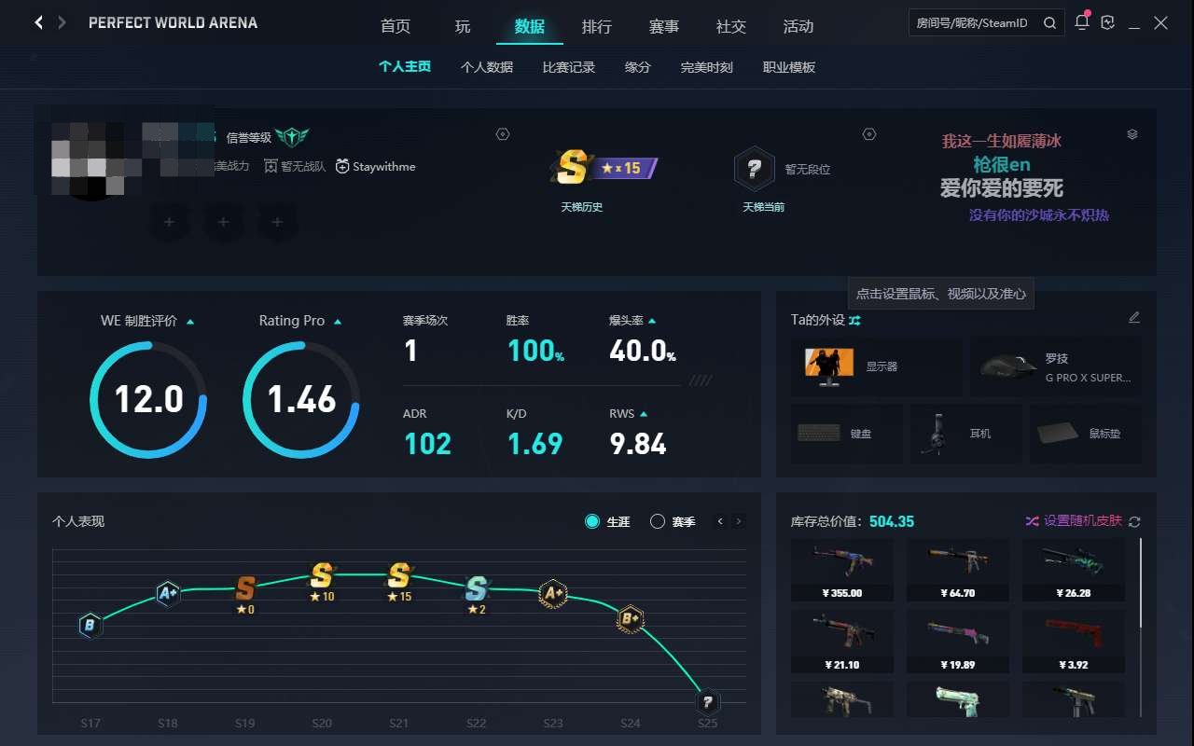
Task: Click the layers icon on the signature card
Action: point(1132,134)
